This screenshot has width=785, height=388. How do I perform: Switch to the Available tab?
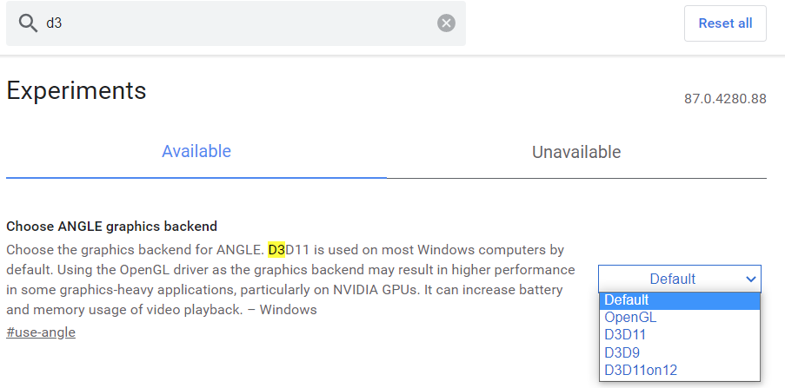196,152
